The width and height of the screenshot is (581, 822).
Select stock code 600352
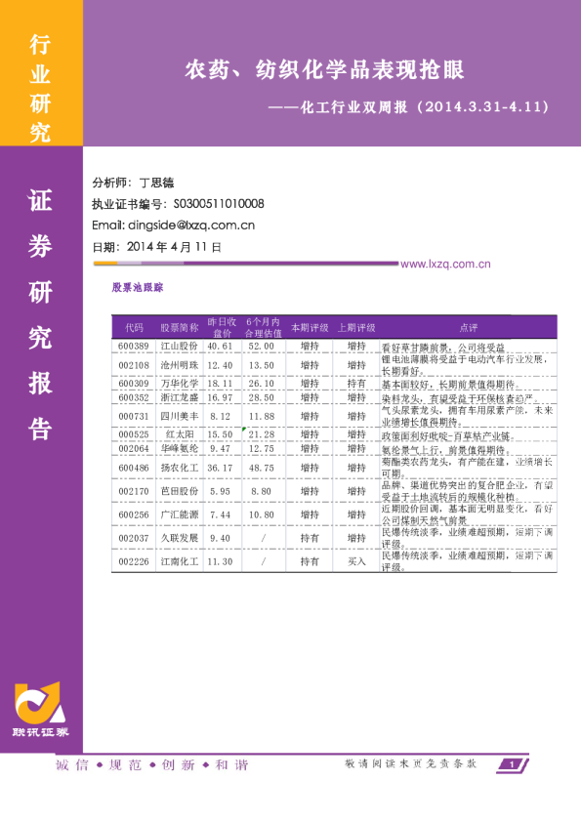pos(134,397)
